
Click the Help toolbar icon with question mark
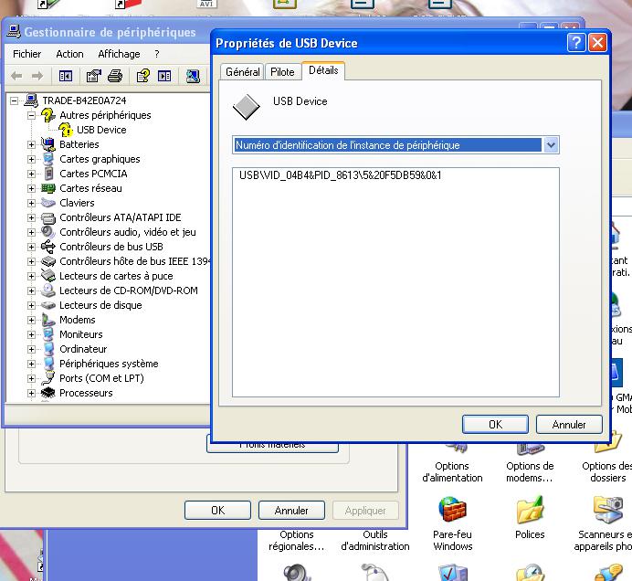point(142,76)
